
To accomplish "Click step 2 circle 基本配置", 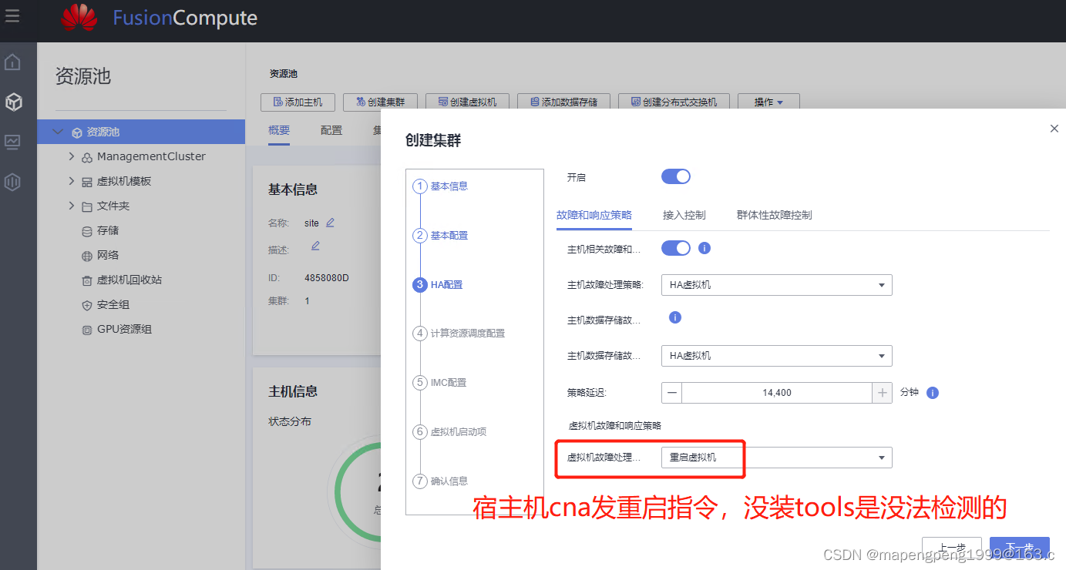I will pyautogui.click(x=420, y=236).
